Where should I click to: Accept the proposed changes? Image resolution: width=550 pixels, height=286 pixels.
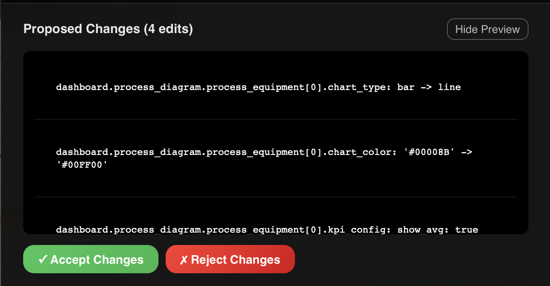[91, 259]
